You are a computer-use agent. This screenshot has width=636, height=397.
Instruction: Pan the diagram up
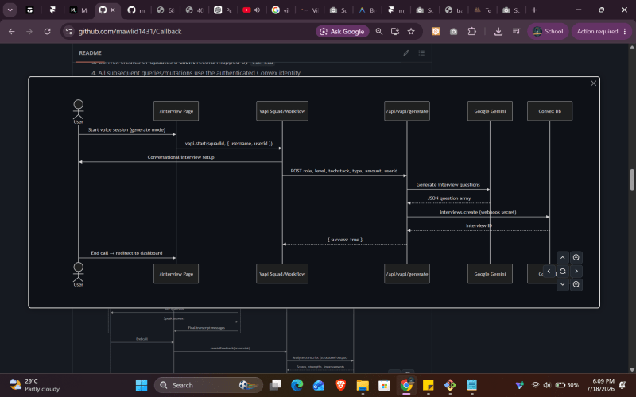(x=563, y=257)
